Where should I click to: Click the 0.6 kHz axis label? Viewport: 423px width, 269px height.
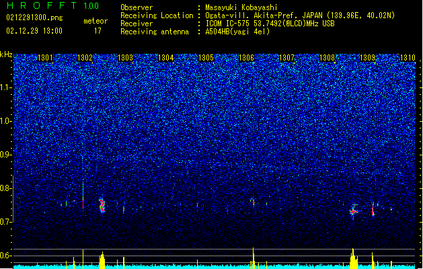(6, 256)
